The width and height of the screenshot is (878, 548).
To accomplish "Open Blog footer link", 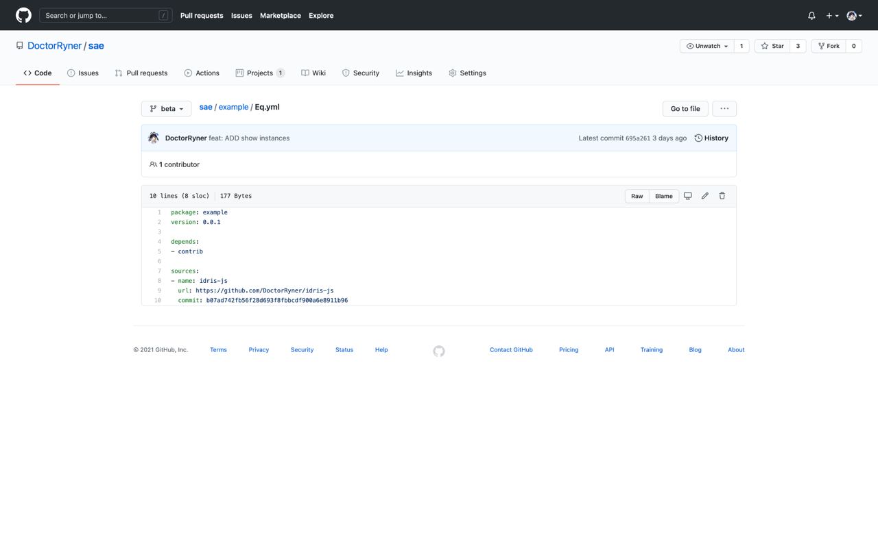I will 696,350.
